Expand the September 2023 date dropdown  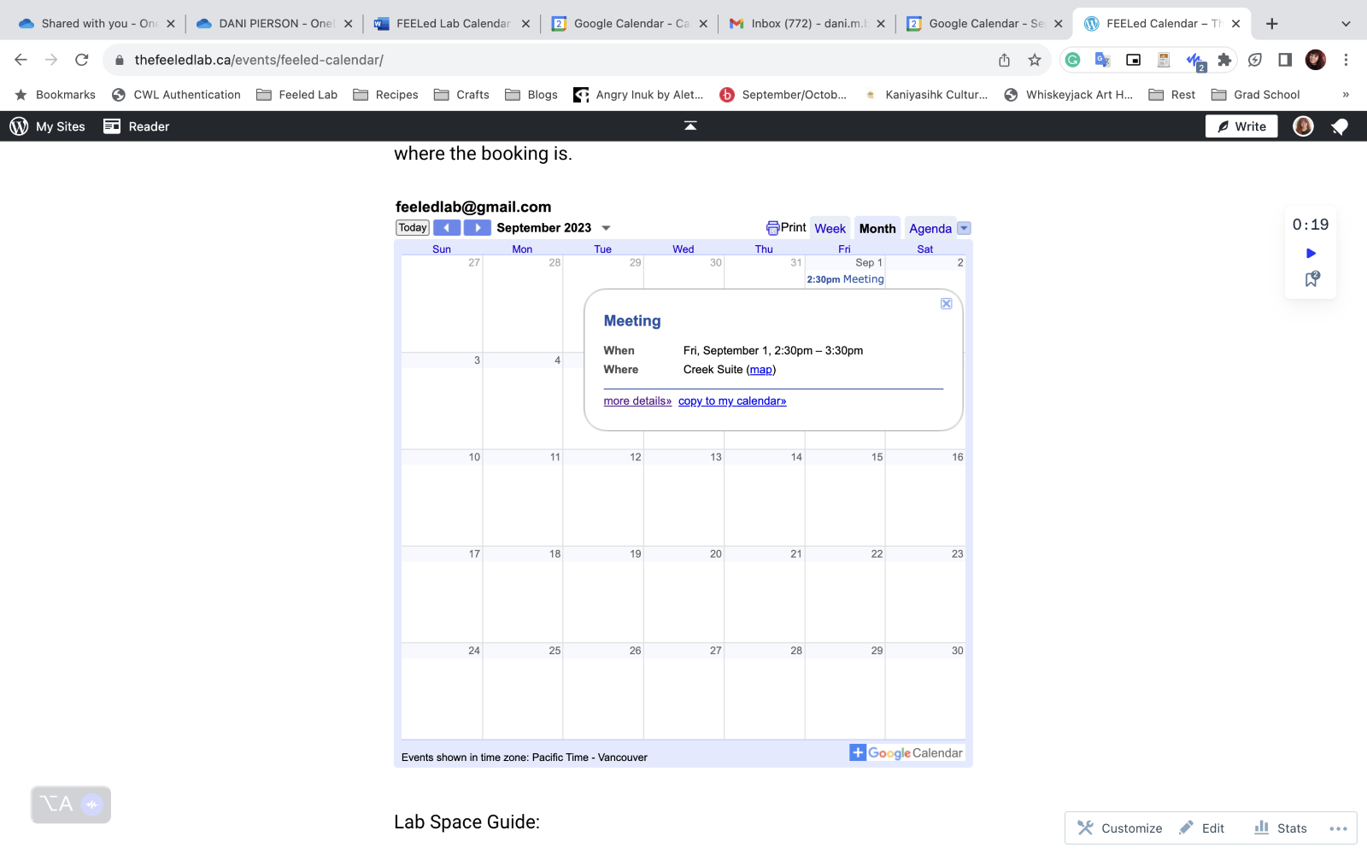pyautogui.click(x=606, y=228)
